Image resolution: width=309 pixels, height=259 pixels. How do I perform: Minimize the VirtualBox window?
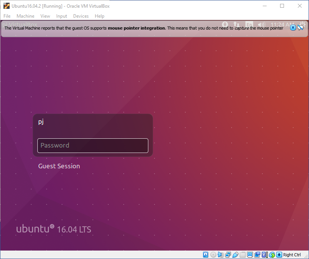coord(265,6)
